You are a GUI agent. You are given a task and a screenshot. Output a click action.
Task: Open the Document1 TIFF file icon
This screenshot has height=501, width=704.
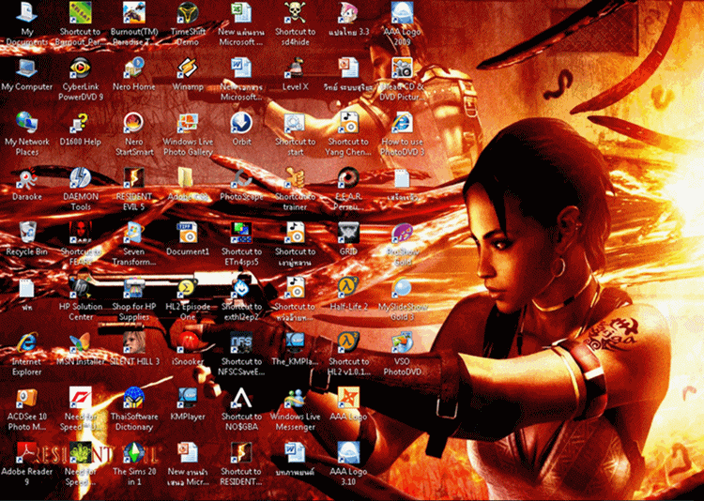[x=188, y=233]
